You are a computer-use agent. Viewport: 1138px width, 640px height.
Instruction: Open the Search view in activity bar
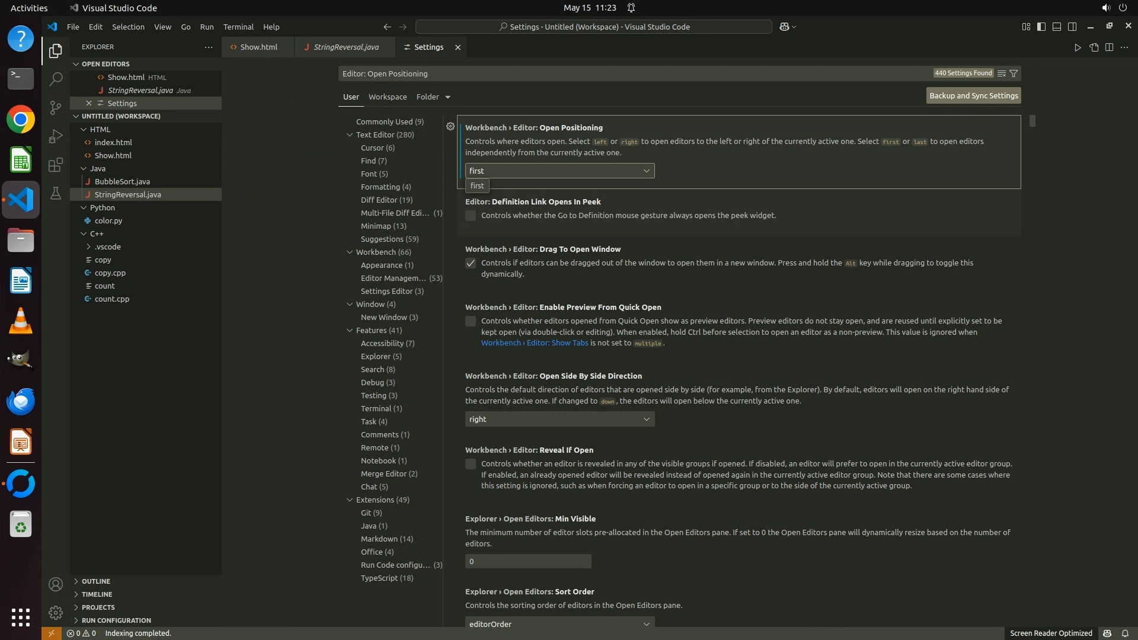pyautogui.click(x=55, y=79)
